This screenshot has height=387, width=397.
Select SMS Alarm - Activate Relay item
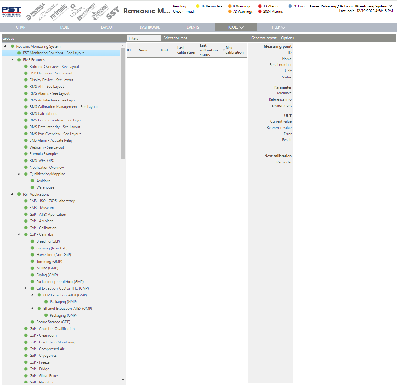click(51, 140)
